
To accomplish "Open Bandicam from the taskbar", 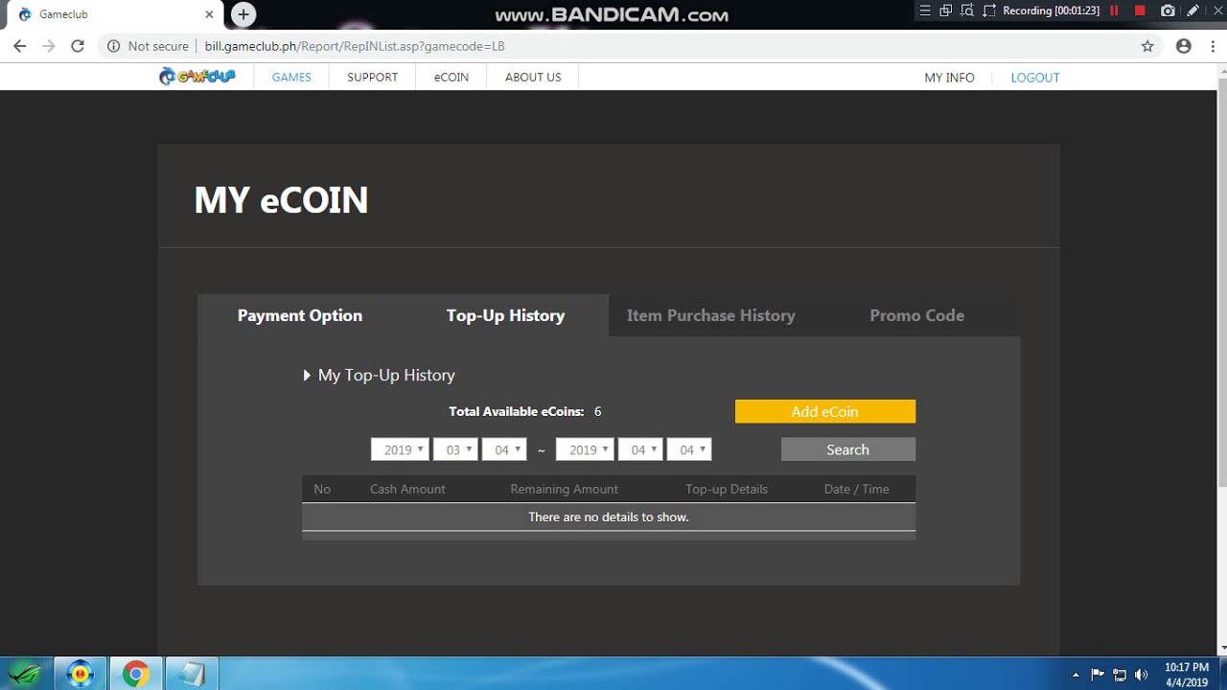I will pos(81,674).
